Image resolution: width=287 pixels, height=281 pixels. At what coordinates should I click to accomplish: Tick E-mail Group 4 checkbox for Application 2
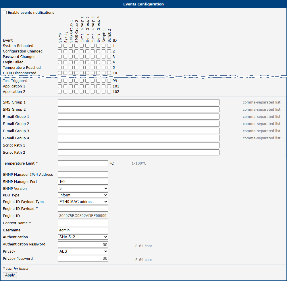point(98,92)
